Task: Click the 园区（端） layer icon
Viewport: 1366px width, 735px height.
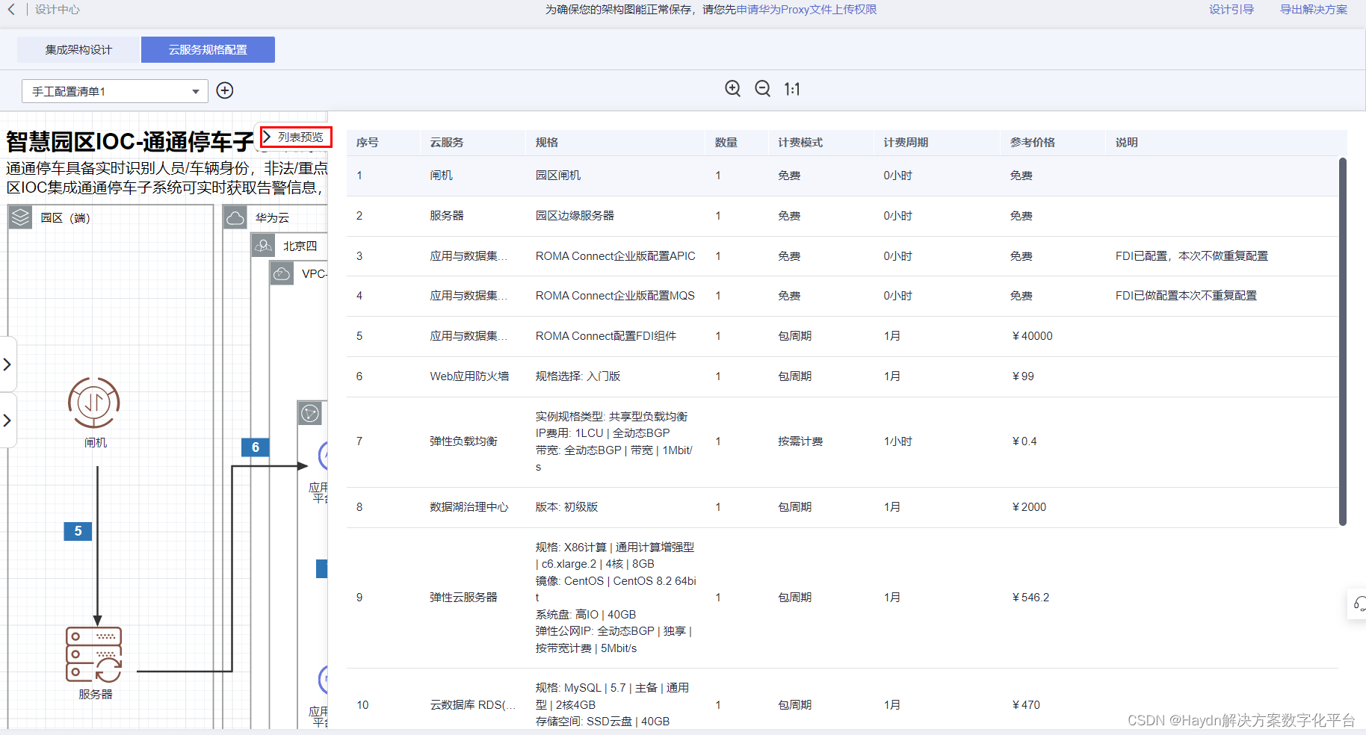Action: click(20, 217)
